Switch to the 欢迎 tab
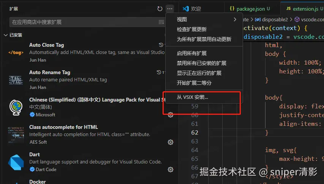This screenshot has height=184, width=324. (201, 9)
